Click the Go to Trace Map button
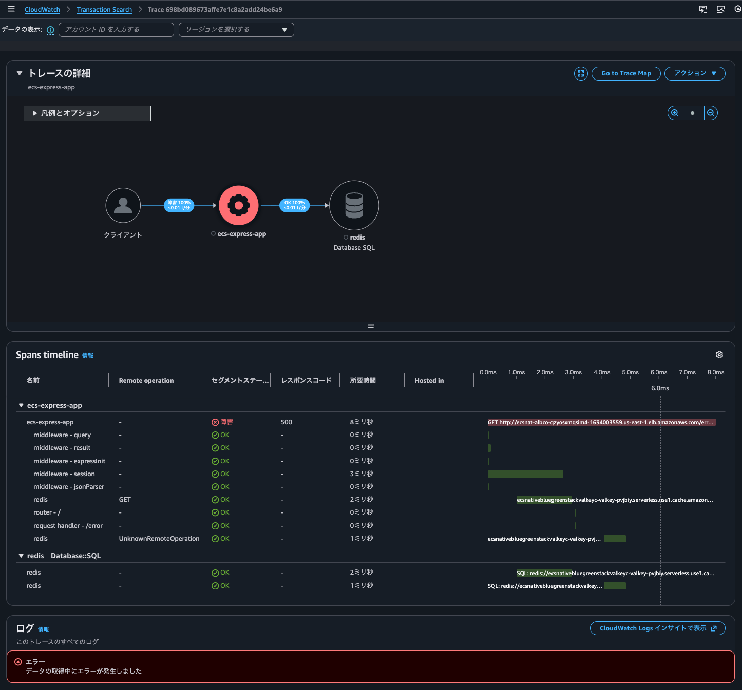Image resolution: width=742 pixels, height=690 pixels. (626, 73)
